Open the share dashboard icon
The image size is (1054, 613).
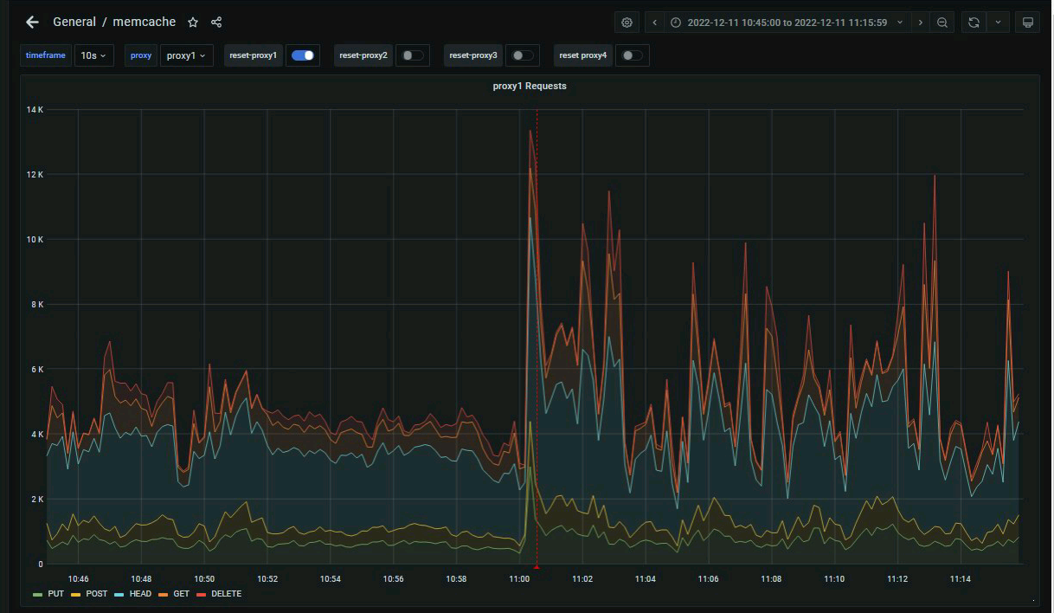[x=216, y=23]
